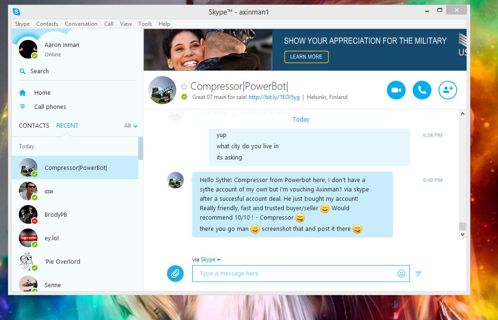
Task: Click the 6:38 PM message timestamp
Action: (x=432, y=135)
